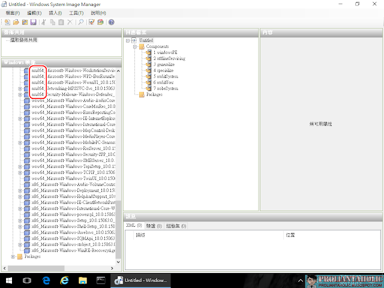384x288 pixels.
Task: Expand the amd64 Security-Malware-Windows-Defender component
Action: pyautogui.click(x=20, y=95)
